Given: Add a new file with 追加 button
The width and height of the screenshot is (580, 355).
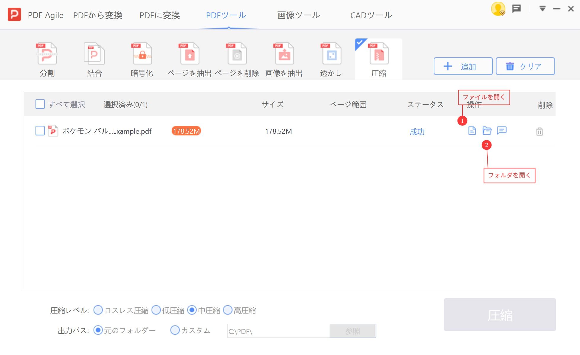Looking at the screenshot, I should tap(463, 66).
